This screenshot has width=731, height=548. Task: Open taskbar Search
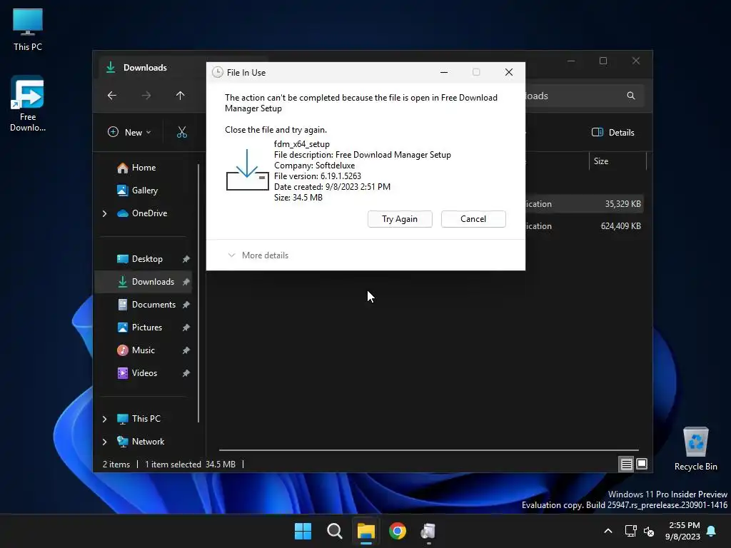point(335,531)
